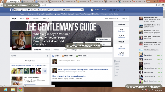Open Activity tab
Viewport: 165px width, 92px height.
[x=24, y=18]
